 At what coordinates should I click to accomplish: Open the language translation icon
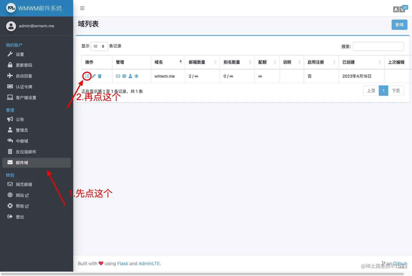[400, 9]
